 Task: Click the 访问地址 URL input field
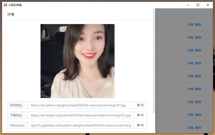[81, 105]
